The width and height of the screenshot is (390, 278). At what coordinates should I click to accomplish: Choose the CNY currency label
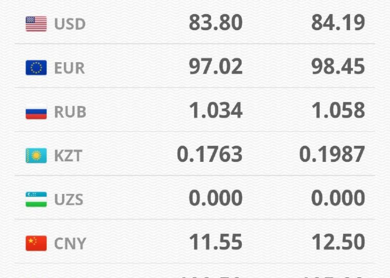[70, 243]
